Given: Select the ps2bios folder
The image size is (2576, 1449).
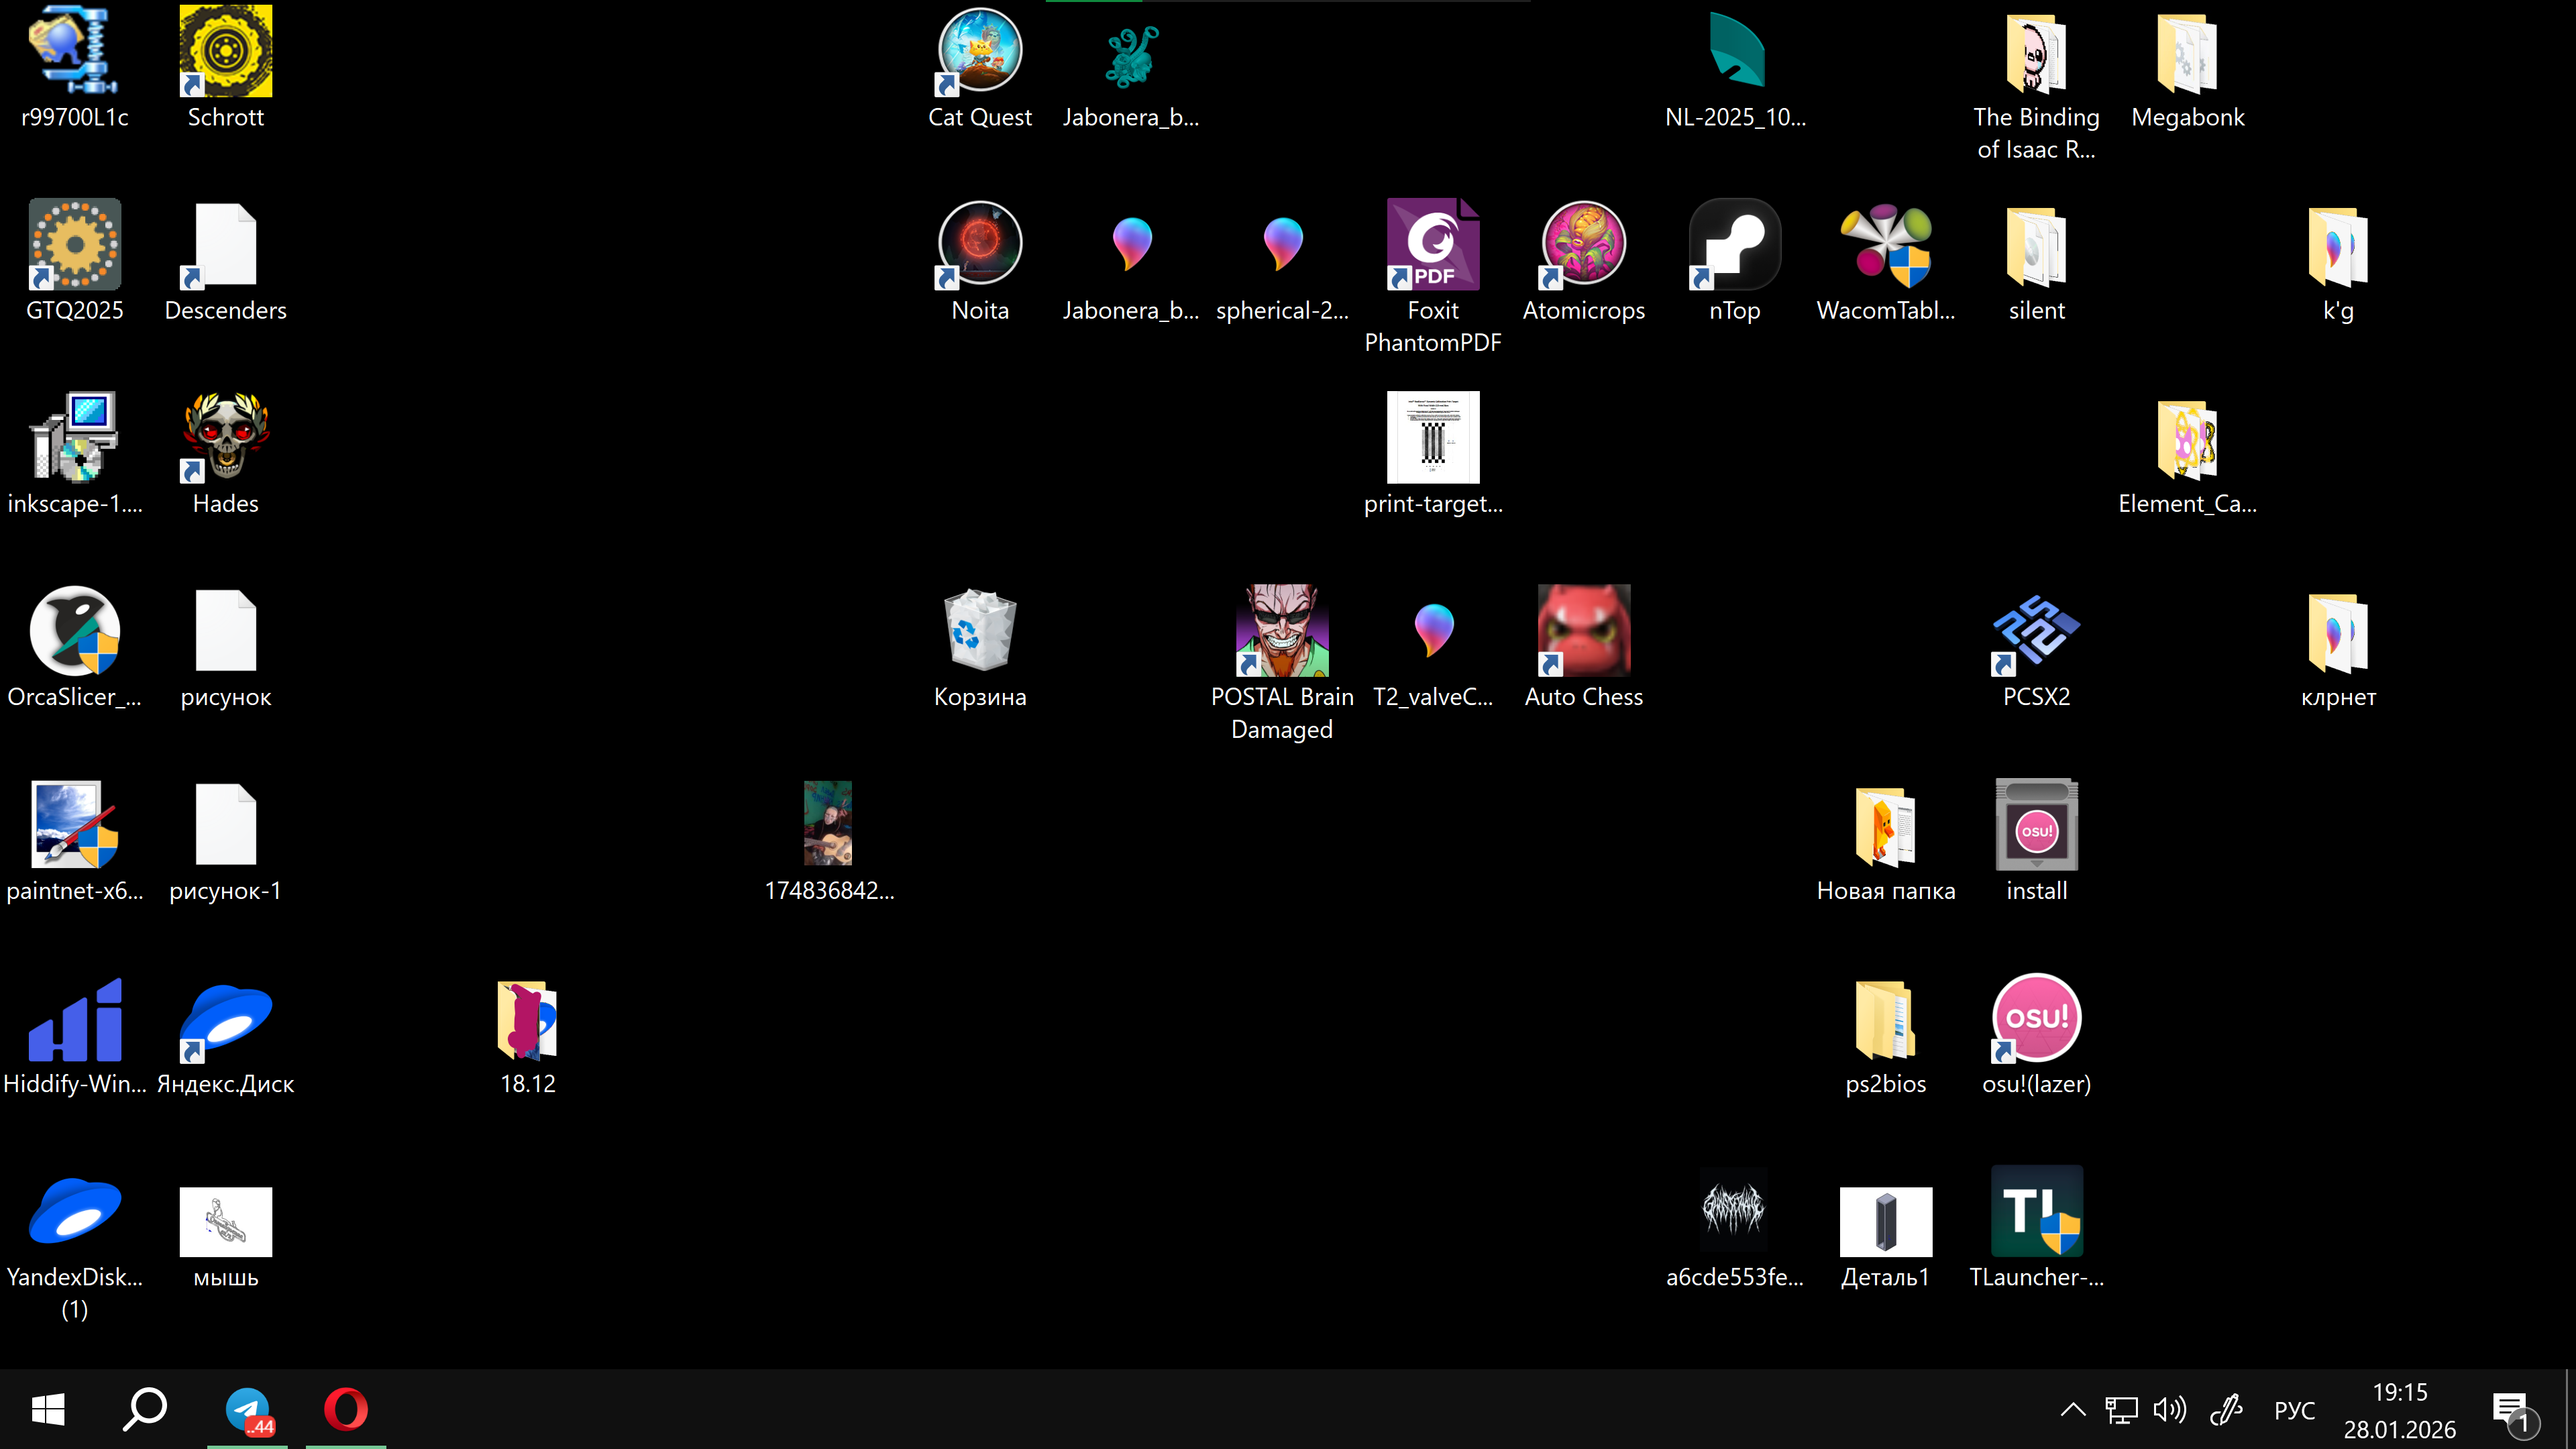Looking at the screenshot, I should [x=1885, y=1018].
